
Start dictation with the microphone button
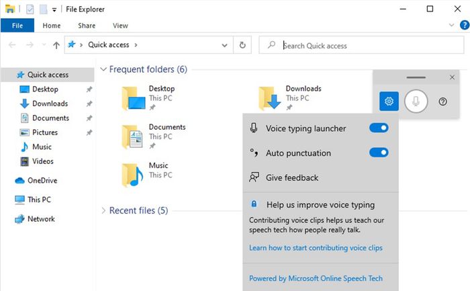[416, 101]
